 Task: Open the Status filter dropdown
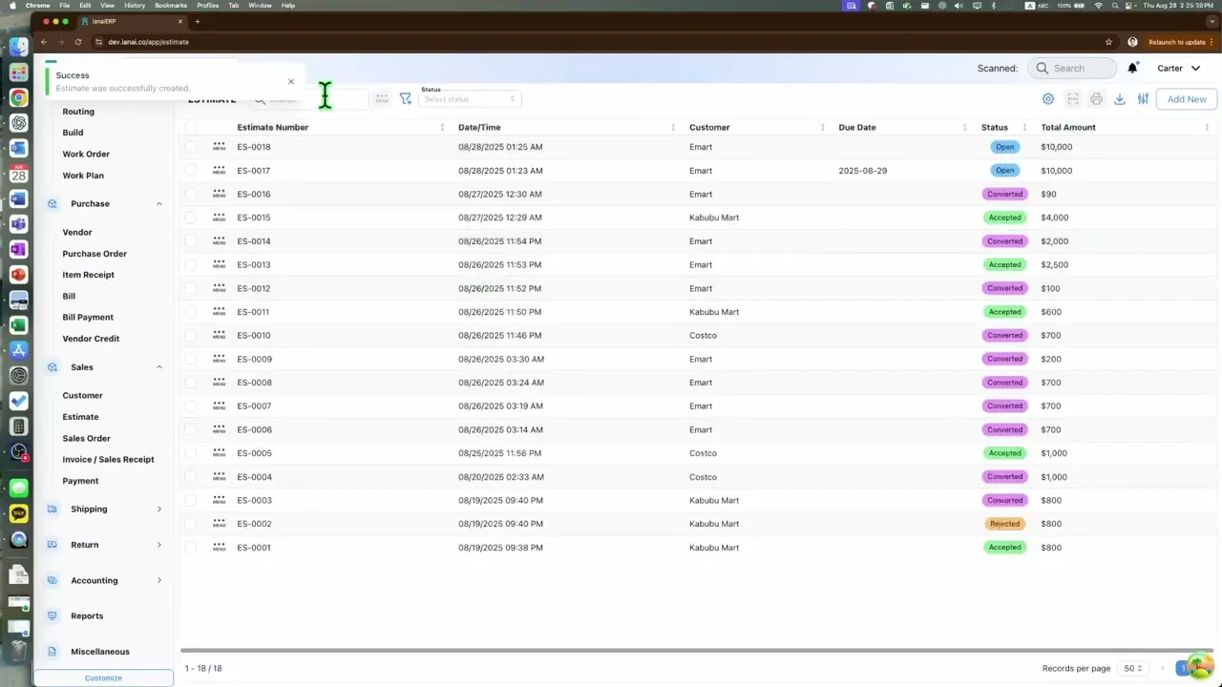coord(470,99)
